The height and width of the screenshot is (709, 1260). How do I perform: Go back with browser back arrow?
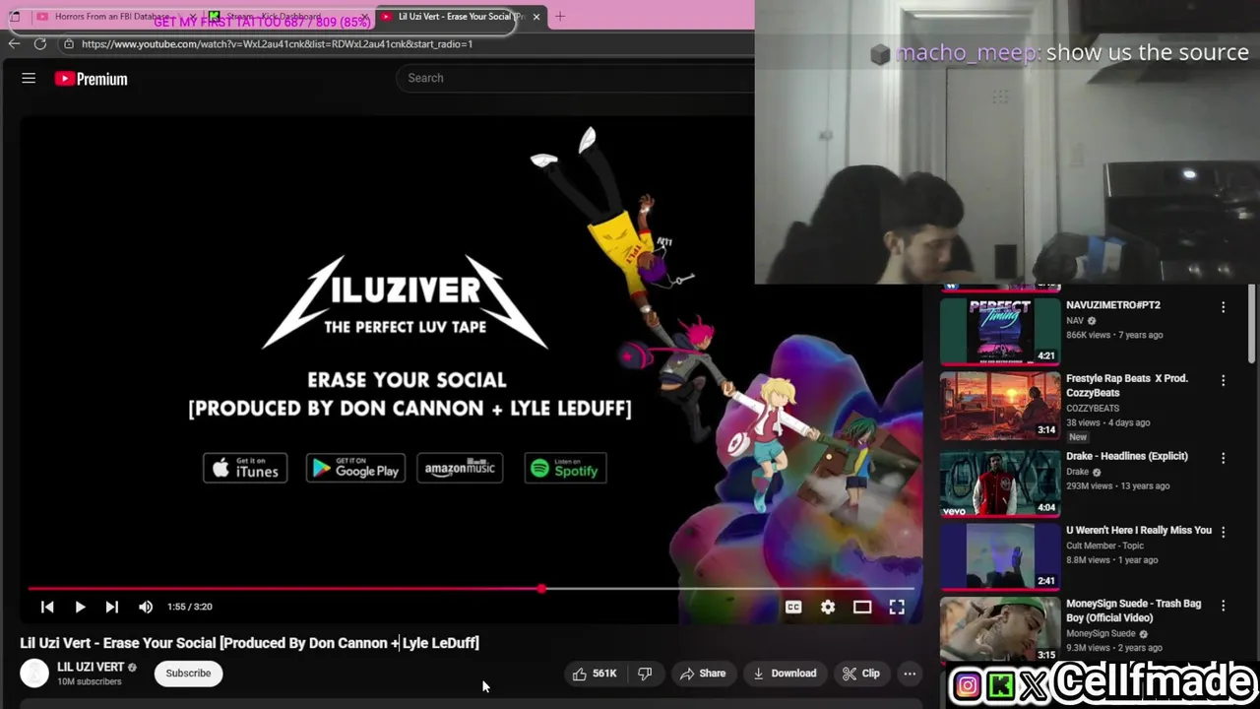[14, 44]
